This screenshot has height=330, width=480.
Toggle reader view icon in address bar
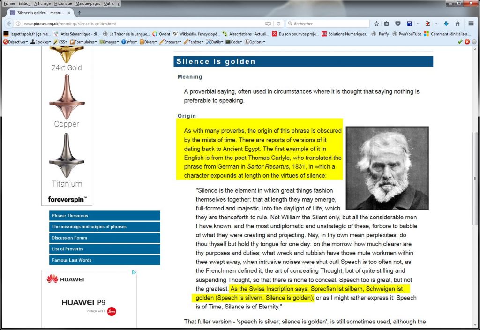268,23
